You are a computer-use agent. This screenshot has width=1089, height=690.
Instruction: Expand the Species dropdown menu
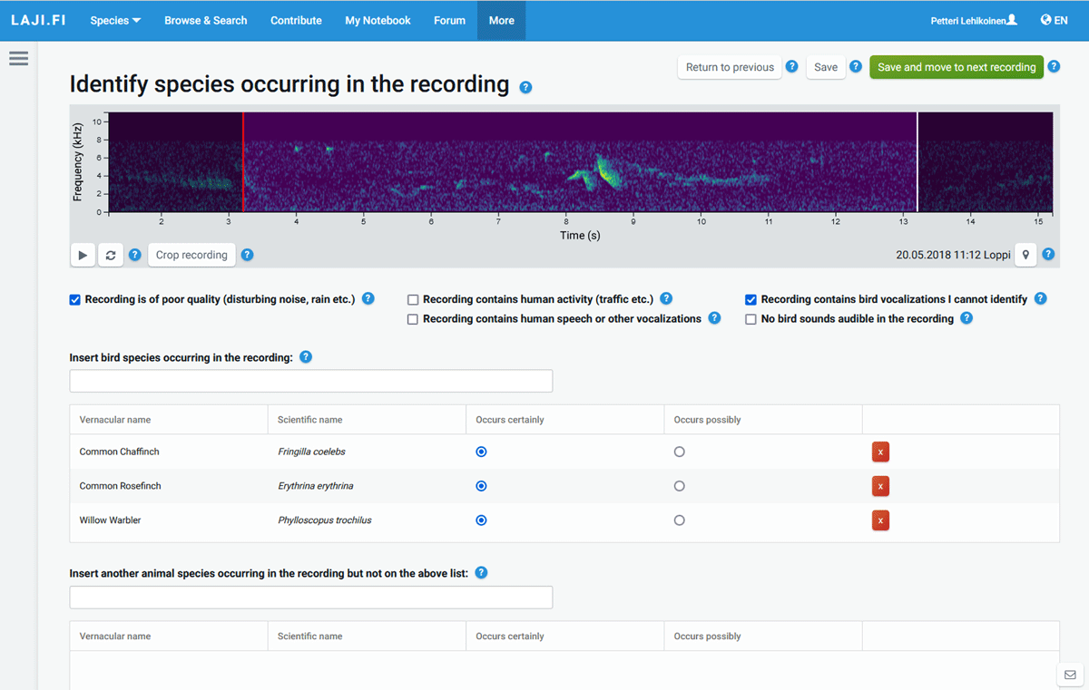click(115, 20)
